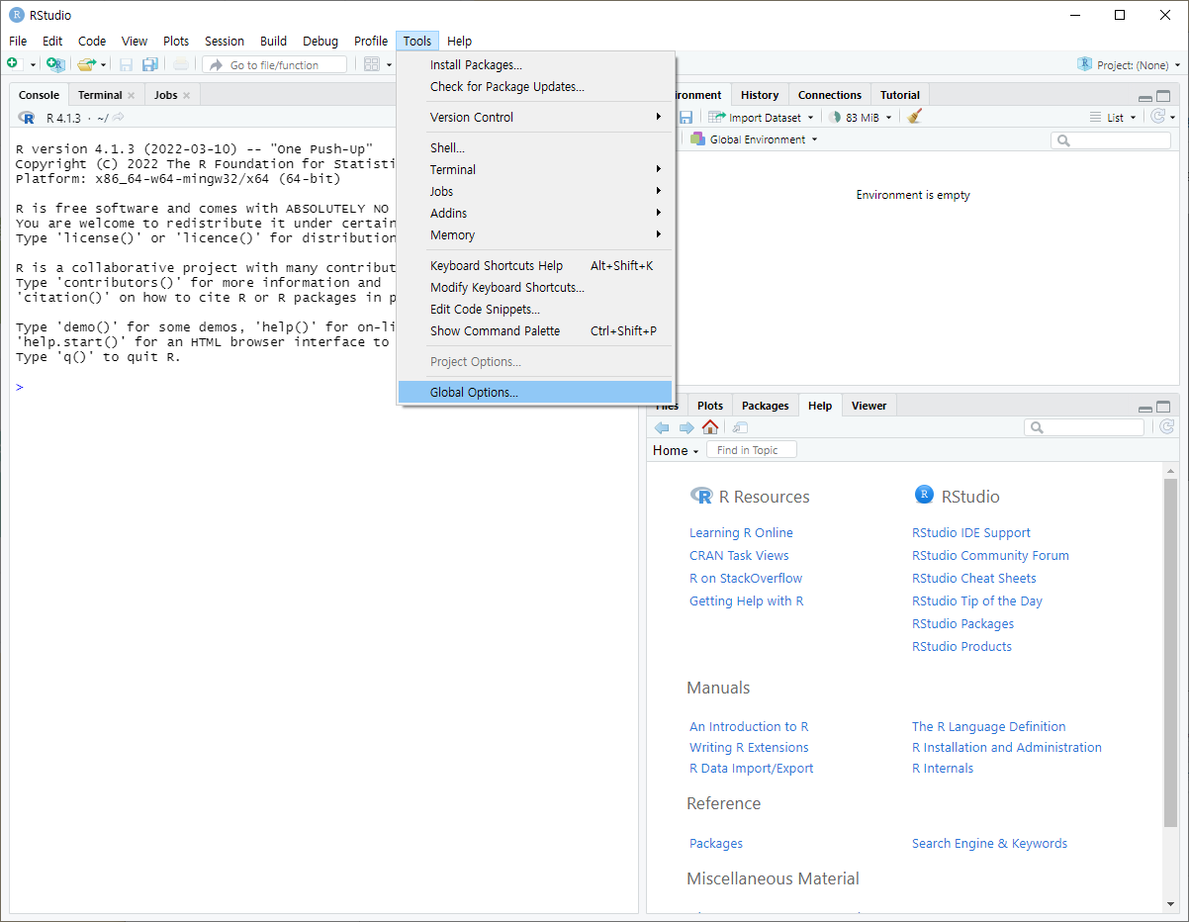Open the R Internals link
Viewport: 1189px width, 922px height.
coord(943,768)
